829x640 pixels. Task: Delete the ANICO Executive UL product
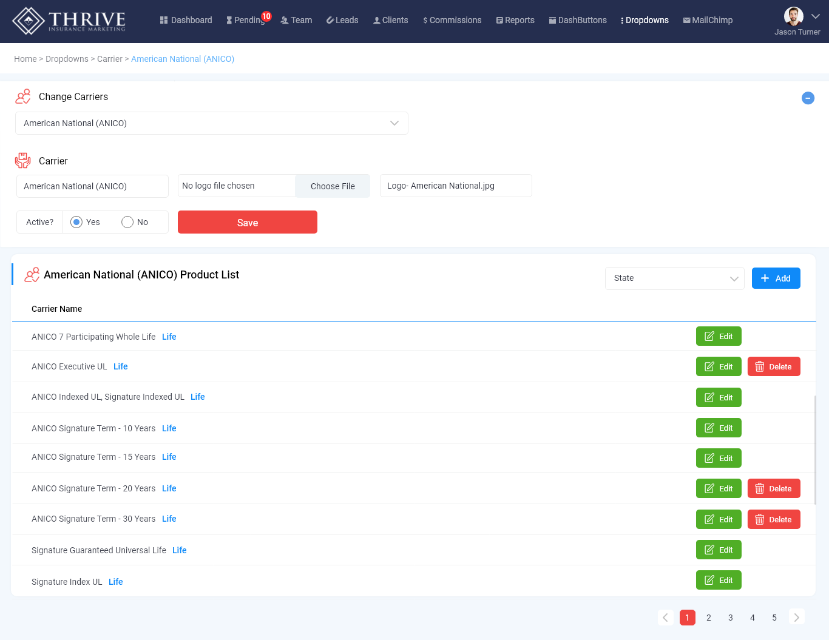click(774, 366)
